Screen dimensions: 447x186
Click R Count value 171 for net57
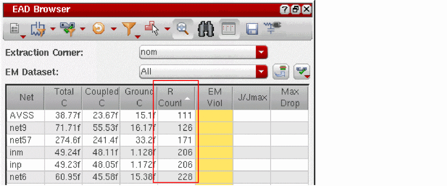tap(185, 140)
